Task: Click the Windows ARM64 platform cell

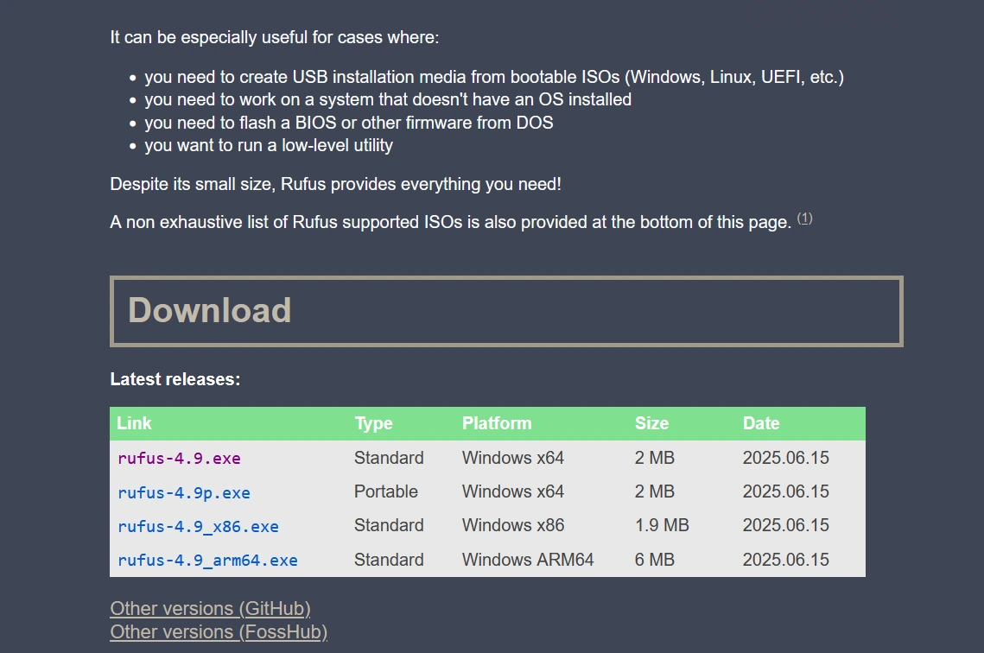Action: click(x=528, y=560)
